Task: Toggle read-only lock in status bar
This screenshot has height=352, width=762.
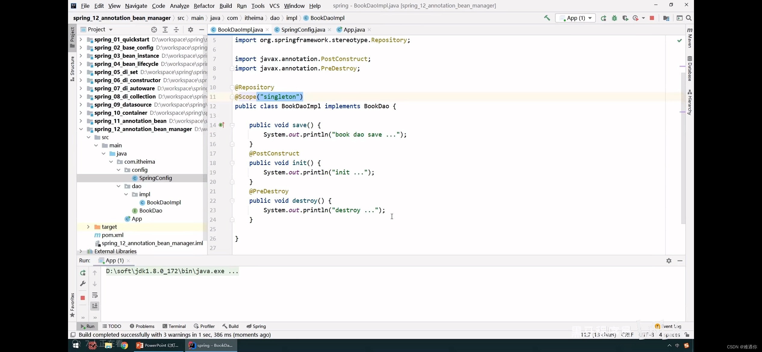Action: click(687, 335)
